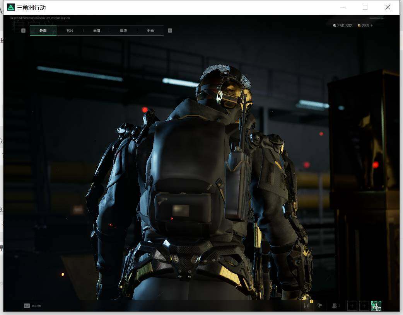Click the previous-tab key icon left of 外观
Viewport: 403px width, 315px height.
click(x=23, y=31)
